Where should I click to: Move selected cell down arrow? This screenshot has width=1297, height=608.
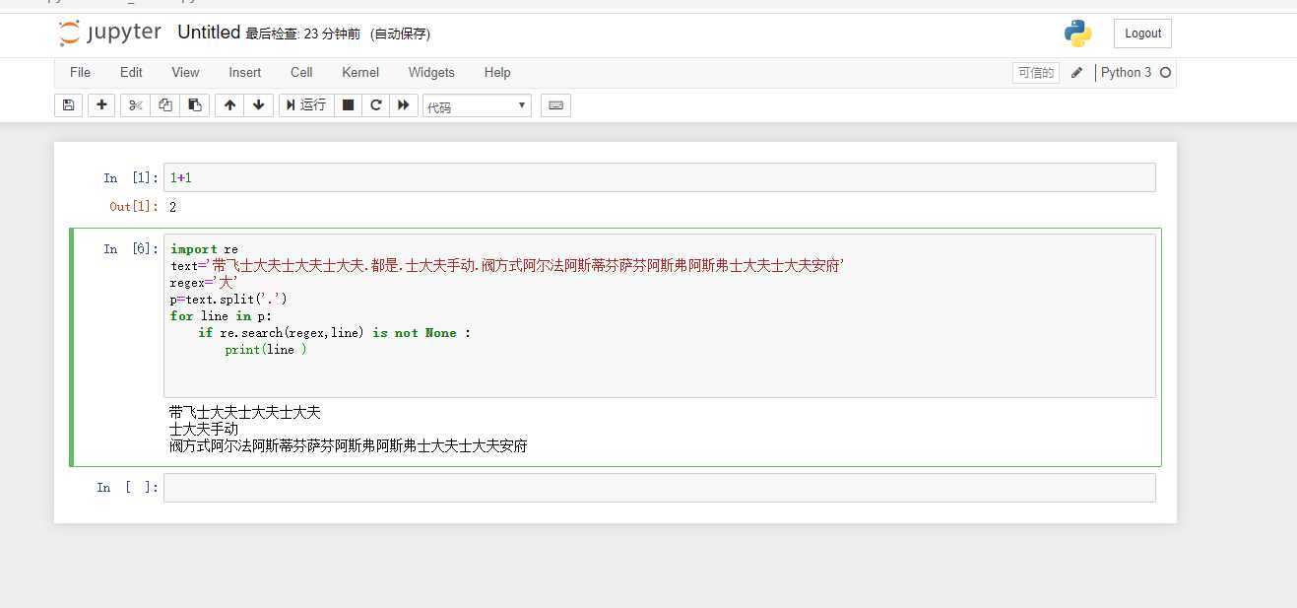(259, 105)
